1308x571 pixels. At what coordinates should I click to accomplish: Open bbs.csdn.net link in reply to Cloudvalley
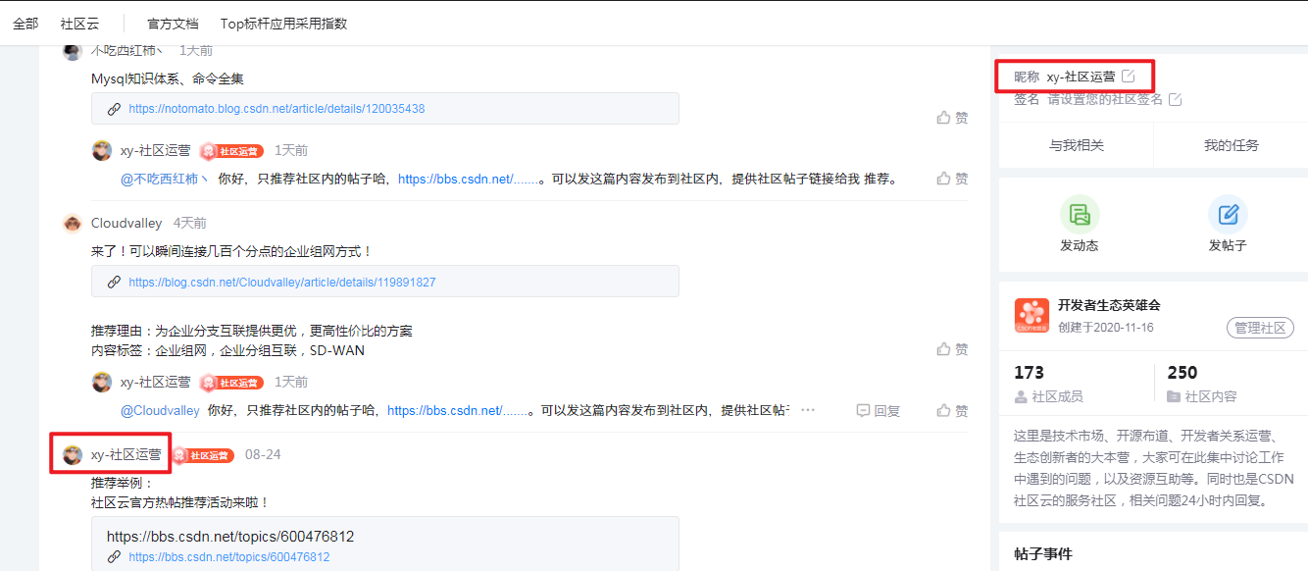click(458, 411)
